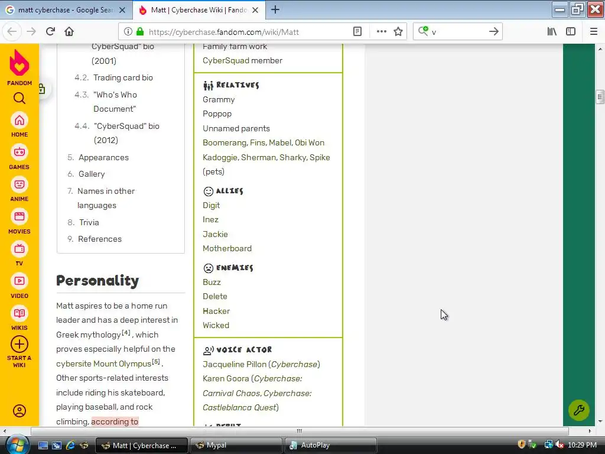This screenshot has height=454, width=605.
Task: Open the Grammy relative link
Action: click(x=219, y=99)
